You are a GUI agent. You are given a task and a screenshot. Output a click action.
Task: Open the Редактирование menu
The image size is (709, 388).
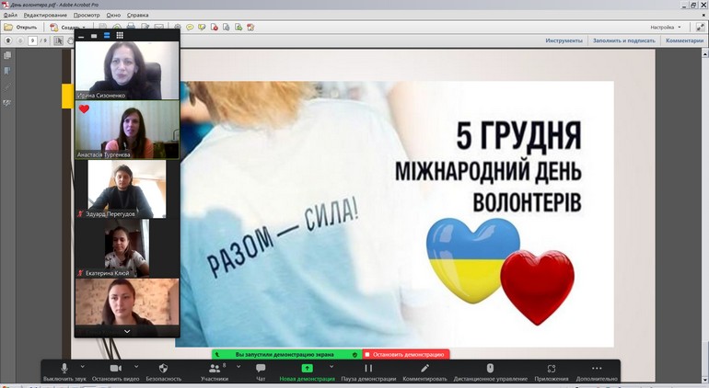point(45,15)
